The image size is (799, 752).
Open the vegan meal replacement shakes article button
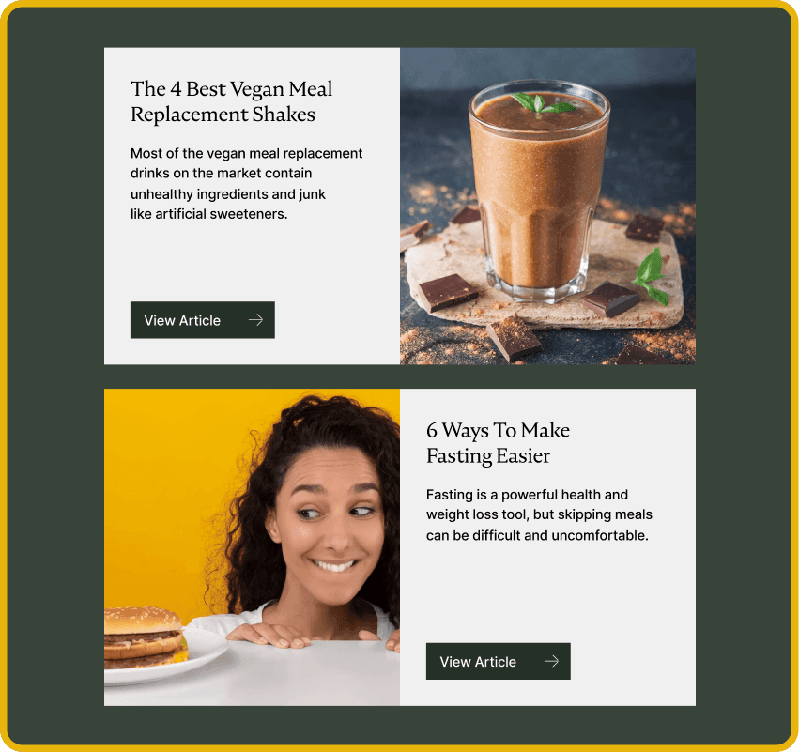[202, 320]
